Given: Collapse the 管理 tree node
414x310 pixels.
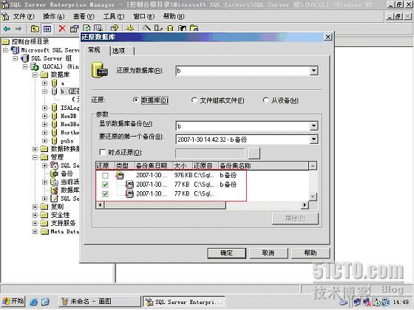Looking at the screenshot, I should click(x=35, y=157).
